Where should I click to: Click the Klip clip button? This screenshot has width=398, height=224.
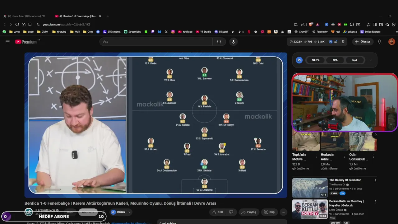point(269,212)
